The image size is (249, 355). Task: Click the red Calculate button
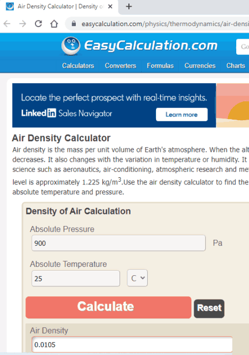108,307
